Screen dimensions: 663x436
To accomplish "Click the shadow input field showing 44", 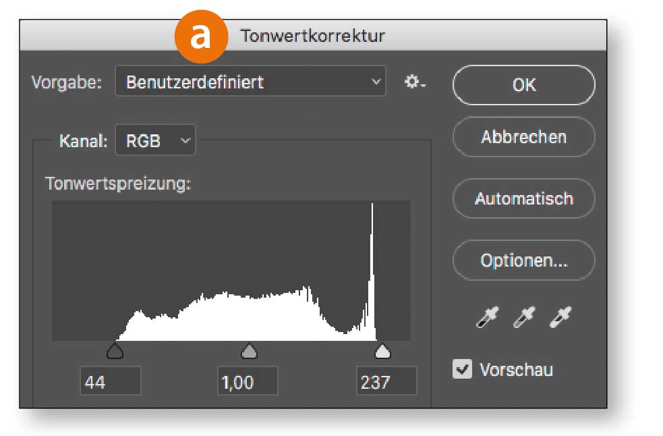I will coord(110,383).
